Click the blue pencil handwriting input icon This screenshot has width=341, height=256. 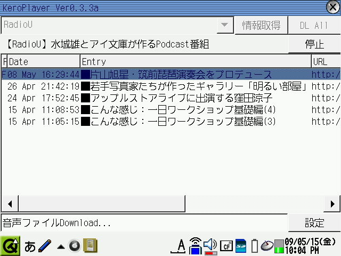[45, 246]
